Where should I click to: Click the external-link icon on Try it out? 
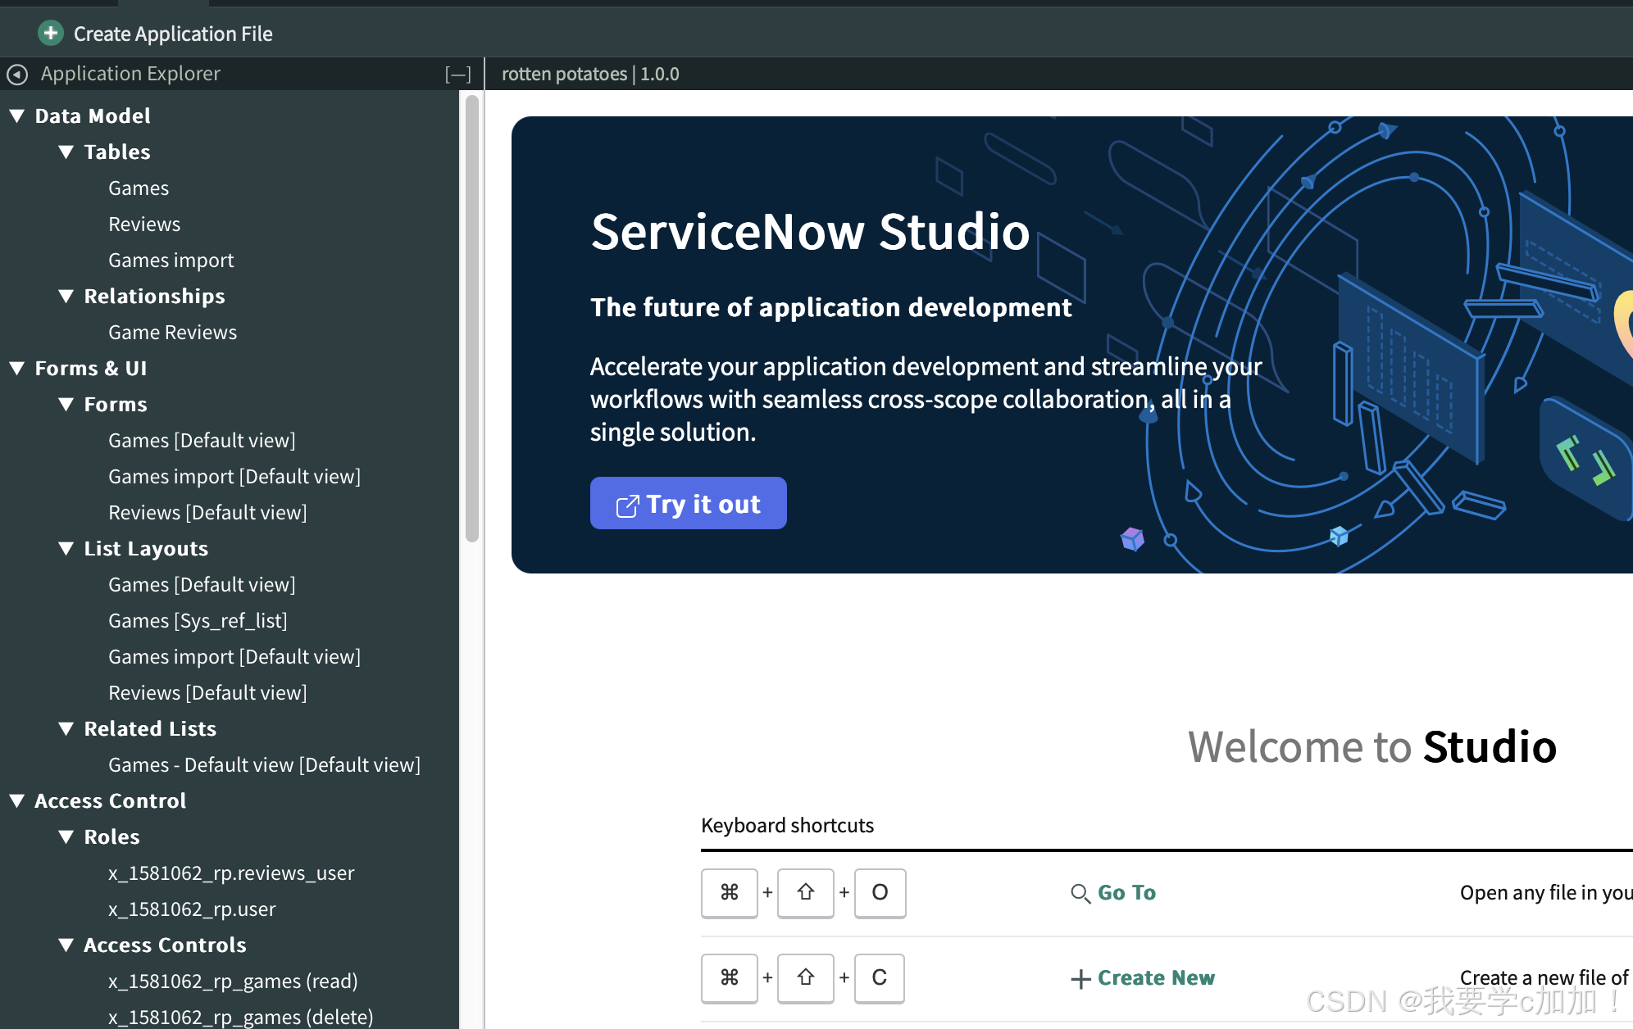(627, 505)
